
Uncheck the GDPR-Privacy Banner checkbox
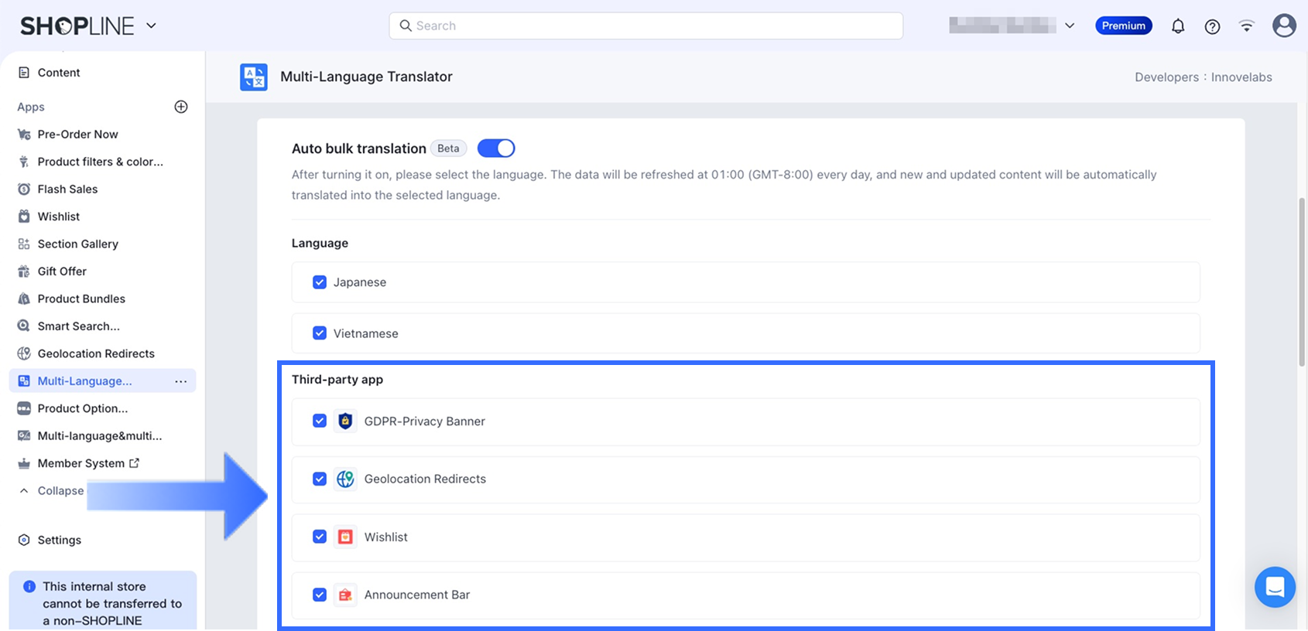tap(320, 421)
